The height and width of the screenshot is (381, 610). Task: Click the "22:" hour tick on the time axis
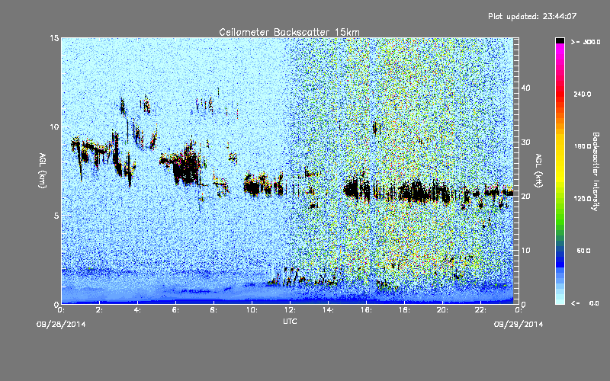[480, 310]
